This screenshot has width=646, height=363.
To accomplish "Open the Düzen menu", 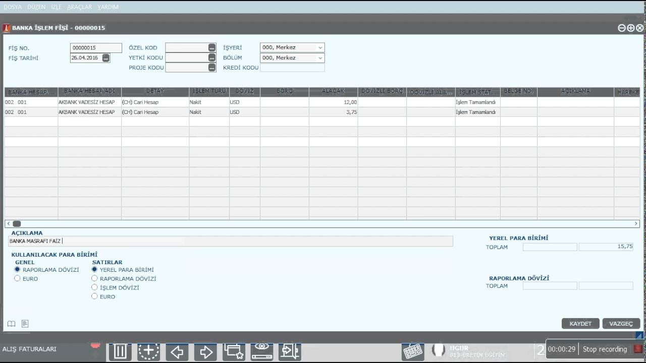I will click(36, 7).
